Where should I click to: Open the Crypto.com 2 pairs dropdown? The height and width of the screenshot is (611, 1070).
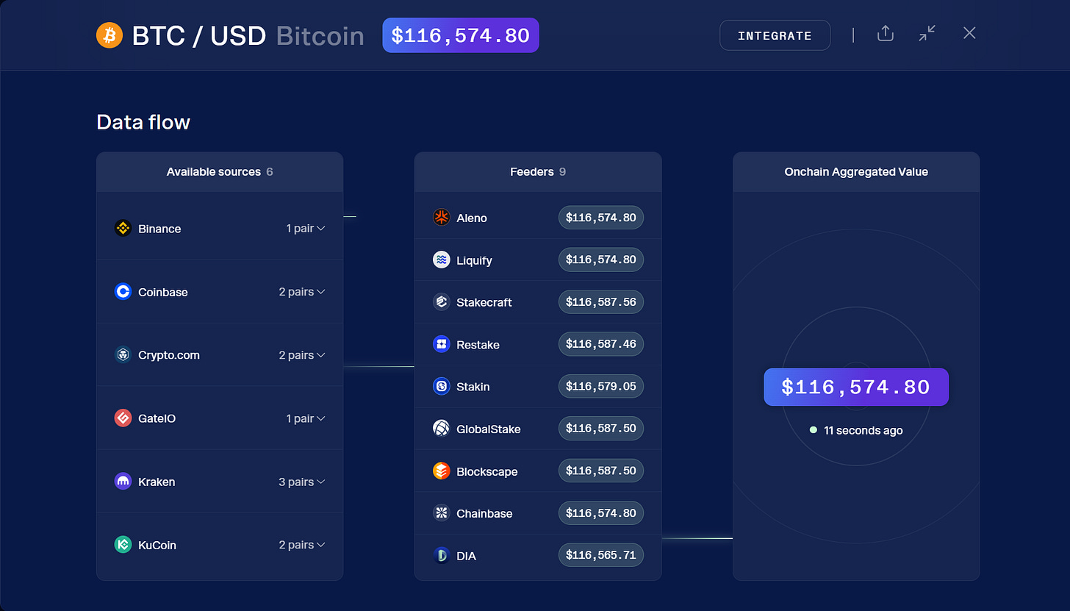click(x=301, y=354)
